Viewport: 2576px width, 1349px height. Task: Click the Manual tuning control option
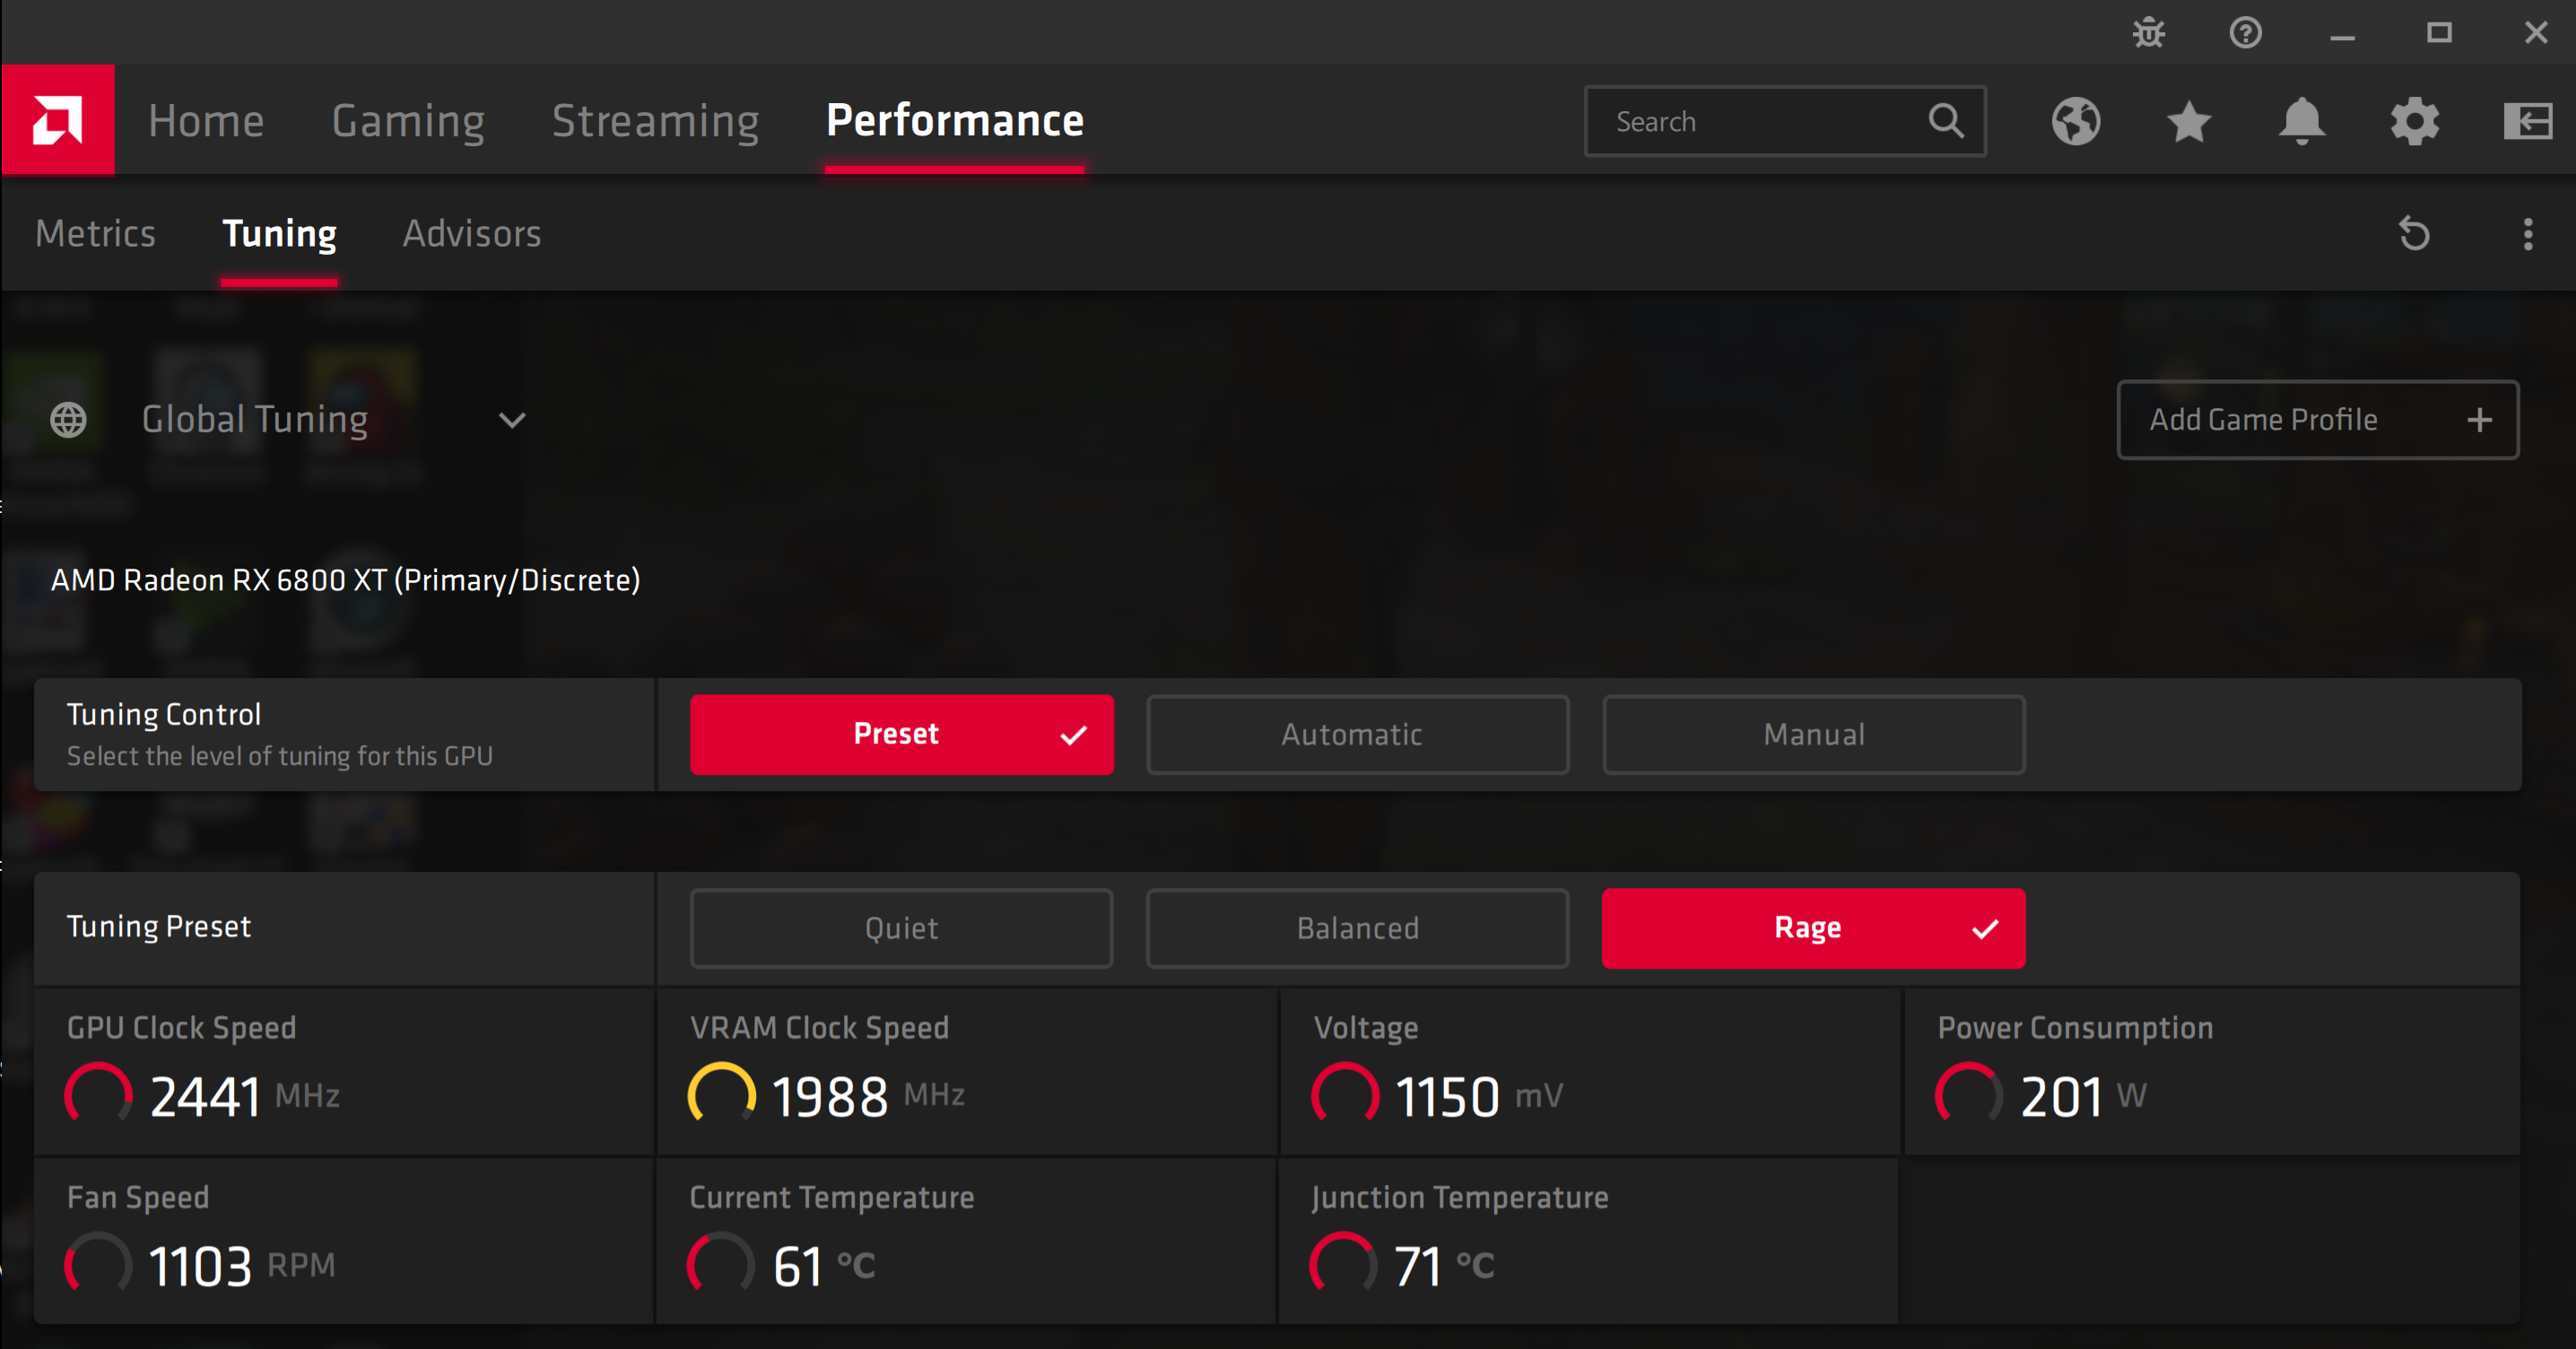[1809, 735]
